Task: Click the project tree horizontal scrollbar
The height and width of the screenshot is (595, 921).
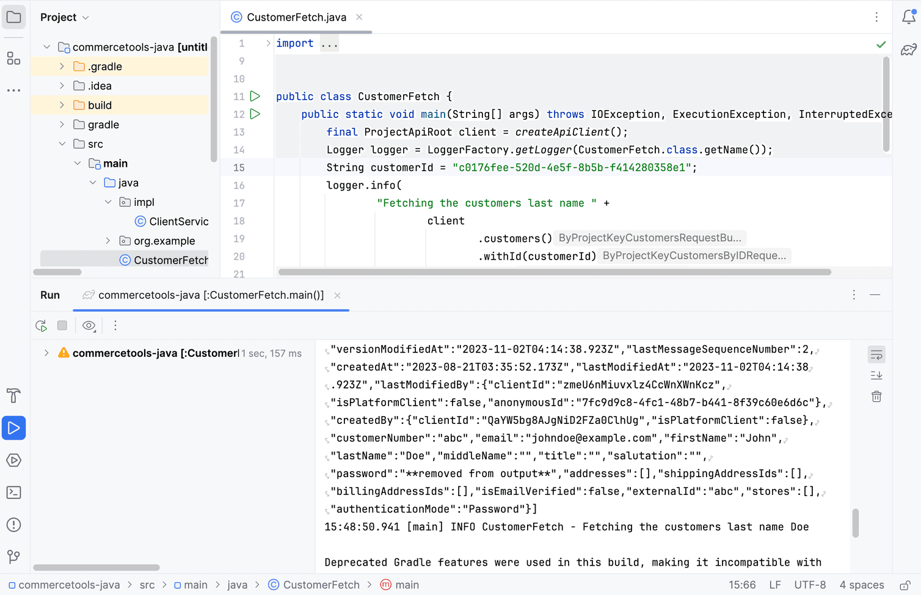Action: point(57,272)
